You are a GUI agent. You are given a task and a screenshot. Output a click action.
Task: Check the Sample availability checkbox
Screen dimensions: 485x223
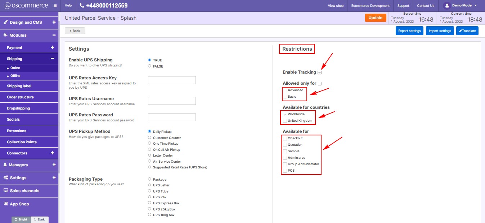(285, 151)
